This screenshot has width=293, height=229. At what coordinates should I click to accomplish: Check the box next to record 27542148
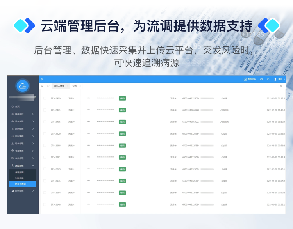[45, 204]
